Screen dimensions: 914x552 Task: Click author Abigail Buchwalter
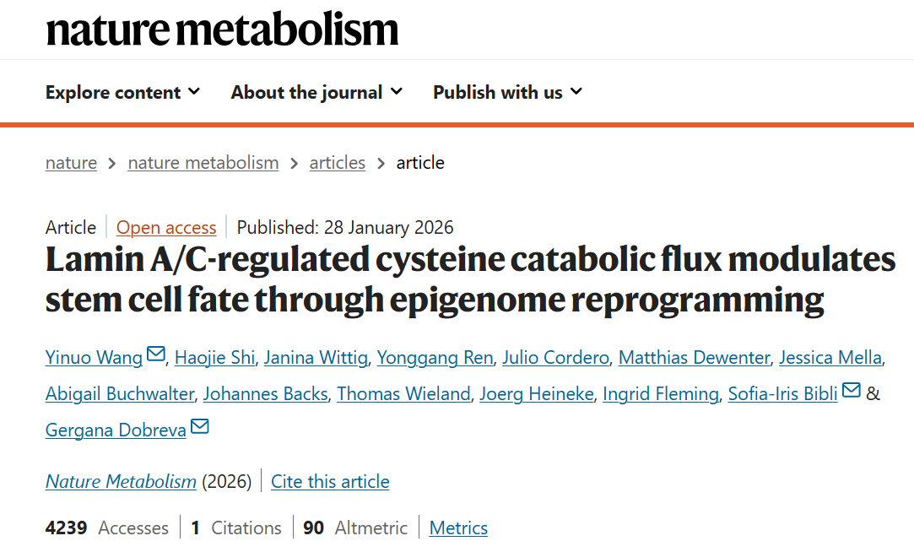(120, 394)
